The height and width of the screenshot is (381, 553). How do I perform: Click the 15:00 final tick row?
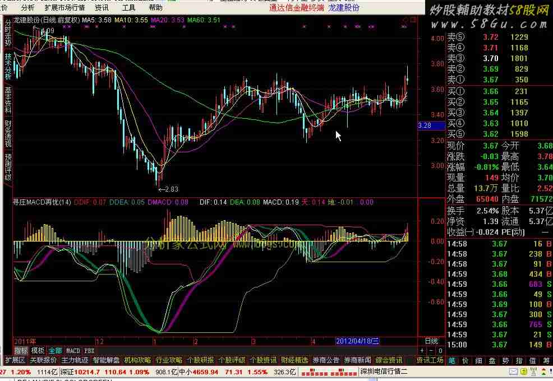[x=499, y=345]
